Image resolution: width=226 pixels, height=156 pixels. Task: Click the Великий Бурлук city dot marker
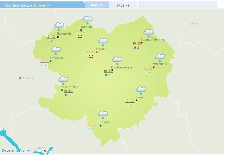tap(142, 42)
